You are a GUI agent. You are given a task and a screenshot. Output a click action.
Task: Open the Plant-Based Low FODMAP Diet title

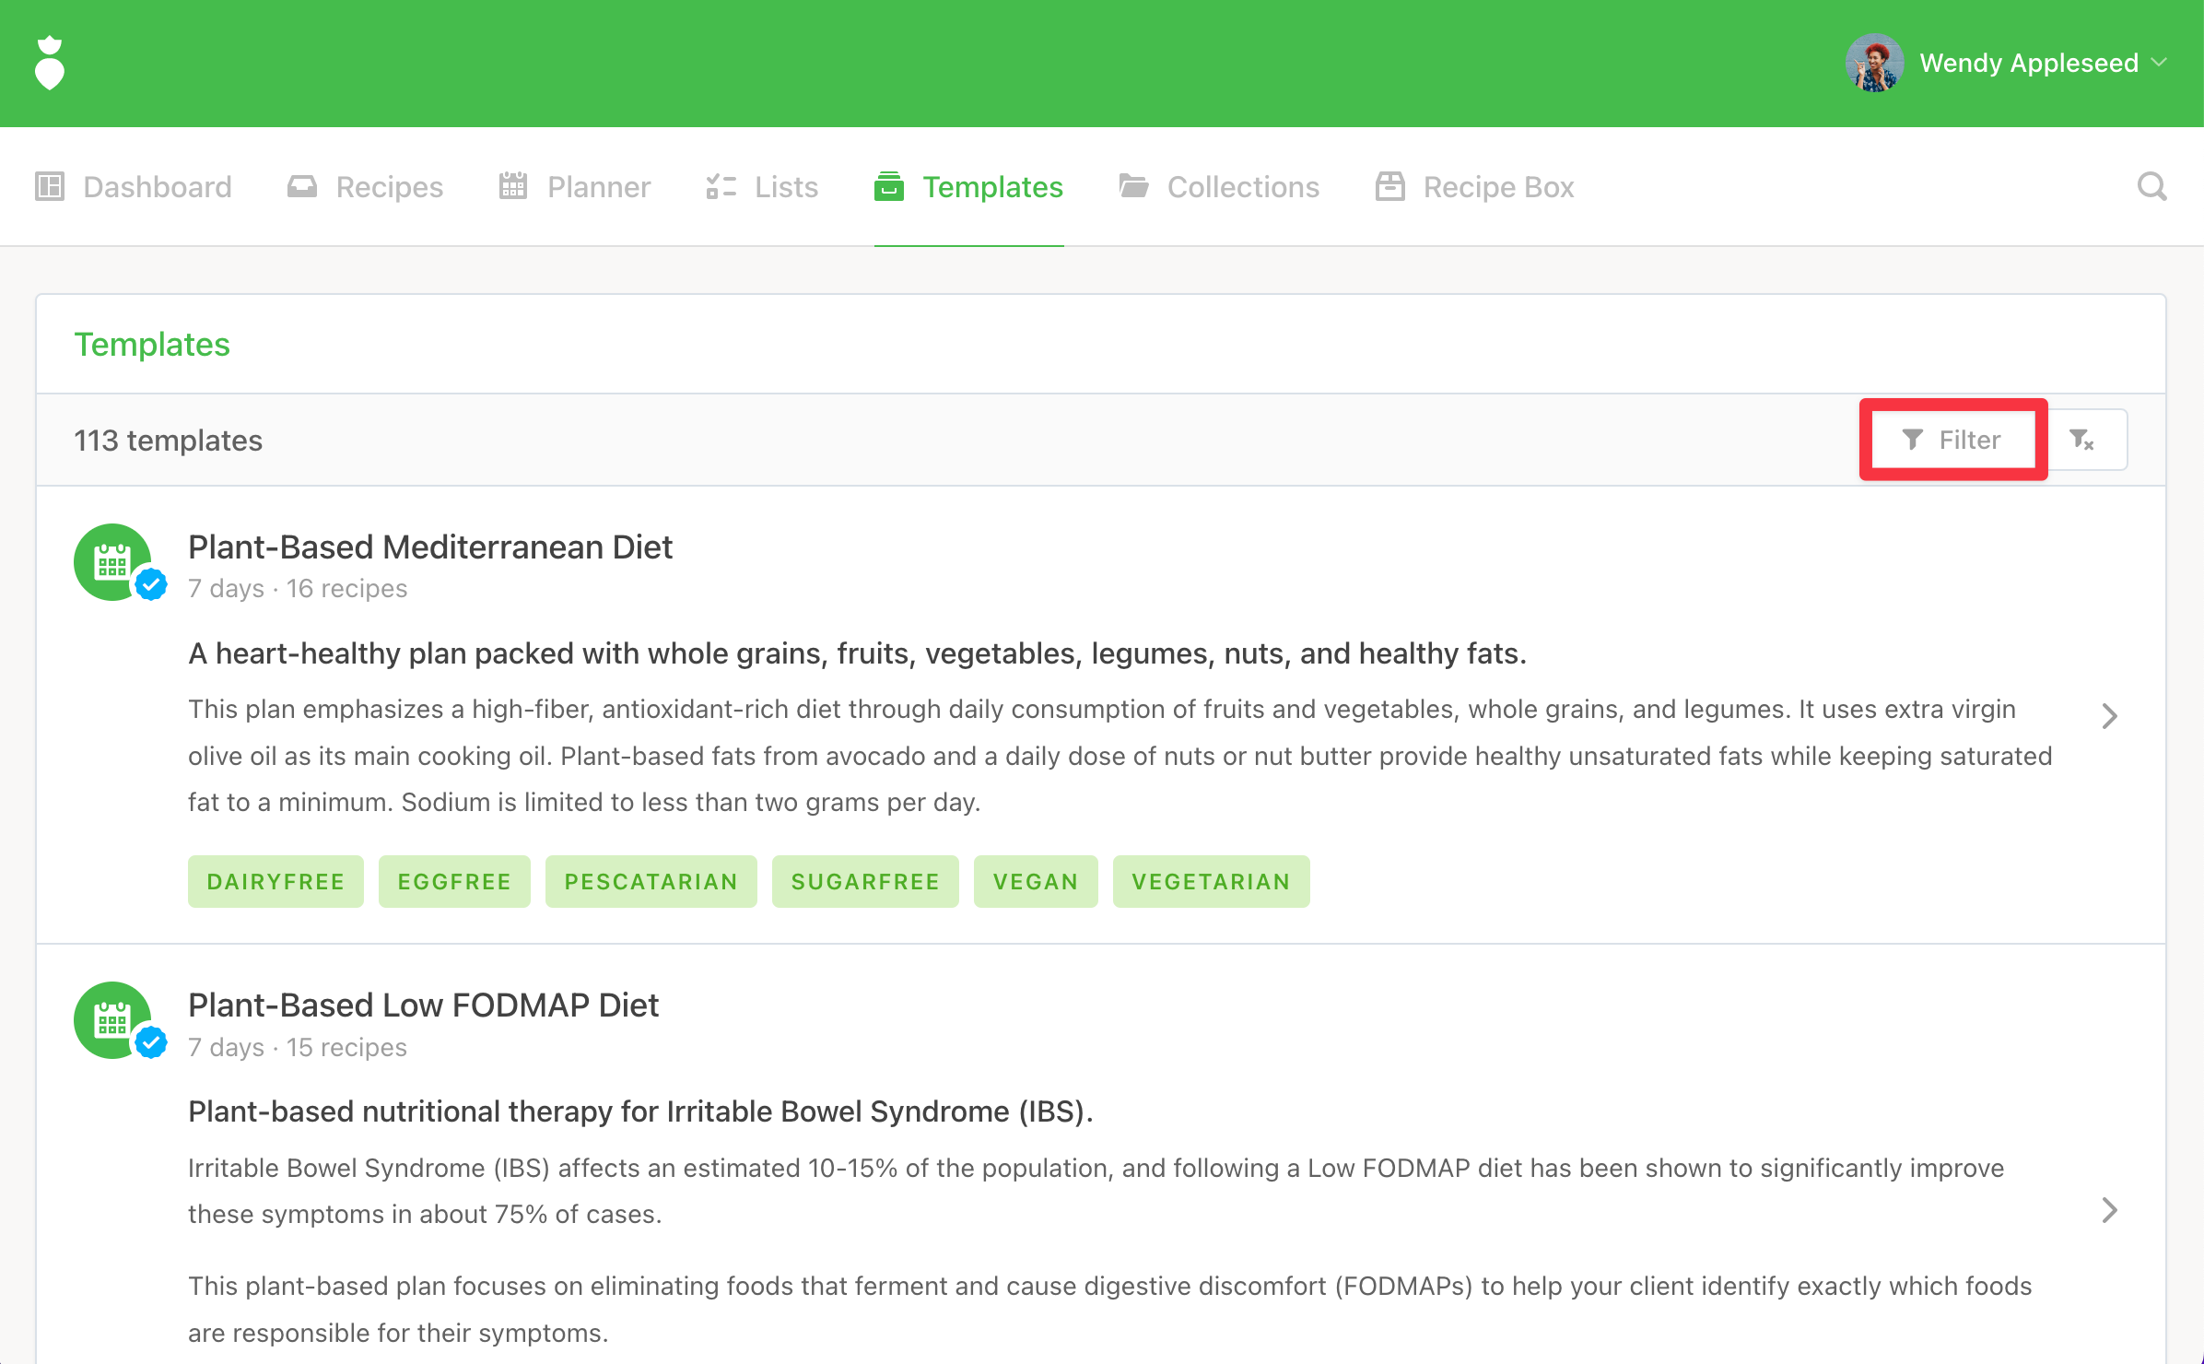tap(423, 1005)
